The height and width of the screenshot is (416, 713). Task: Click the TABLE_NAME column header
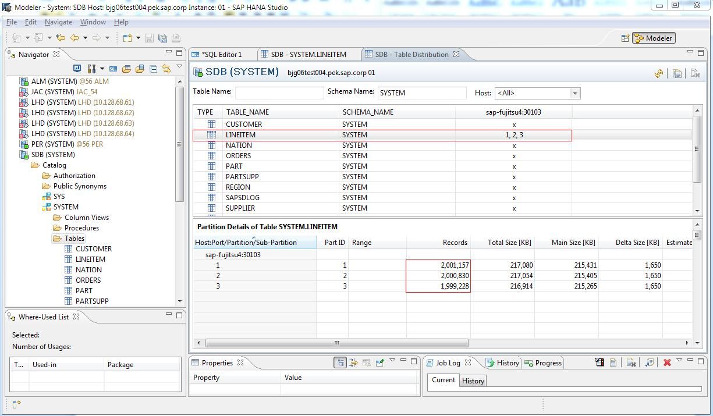pyautogui.click(x=281, y=112)
